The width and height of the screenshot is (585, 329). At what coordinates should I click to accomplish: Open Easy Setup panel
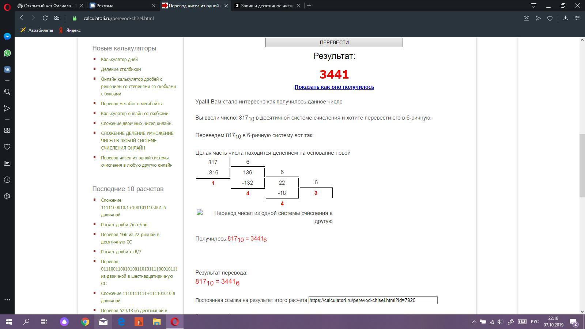point(577,18)
